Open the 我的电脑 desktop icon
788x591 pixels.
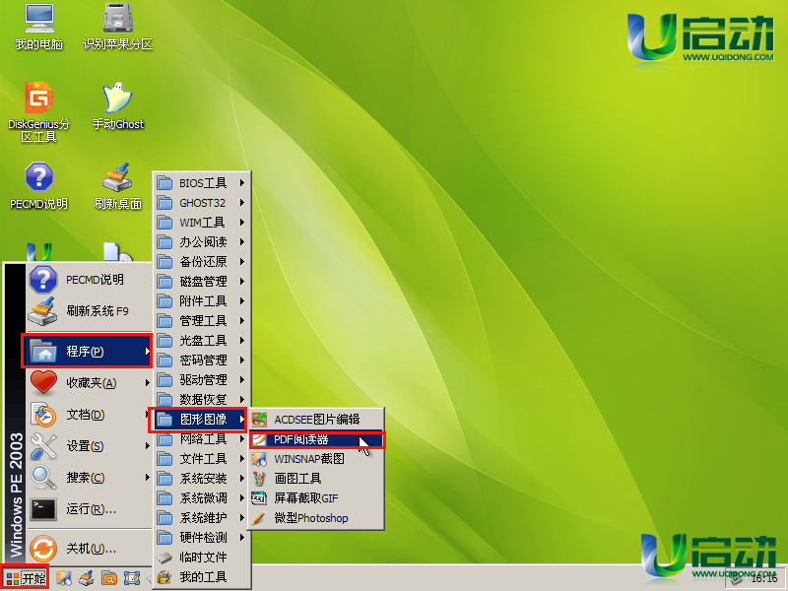(39, 28)
